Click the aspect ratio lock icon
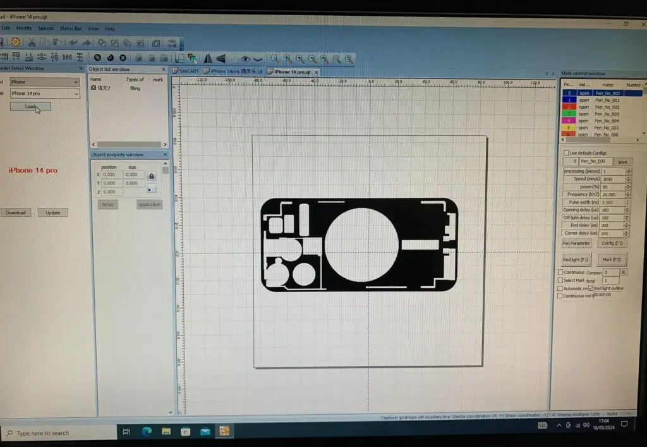Image resolution: width=647 pixels, height=447 pixels. tap(152, 176)
